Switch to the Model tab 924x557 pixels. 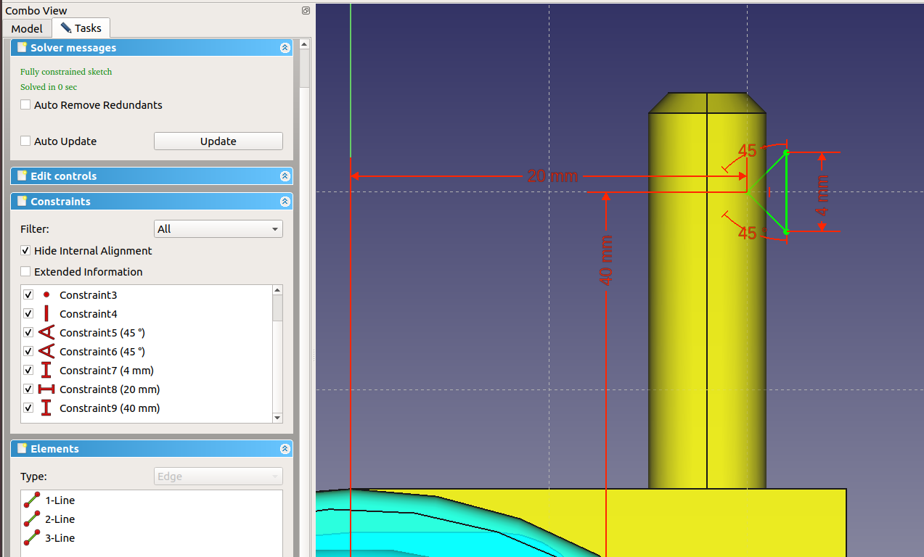tap(27, 29)
